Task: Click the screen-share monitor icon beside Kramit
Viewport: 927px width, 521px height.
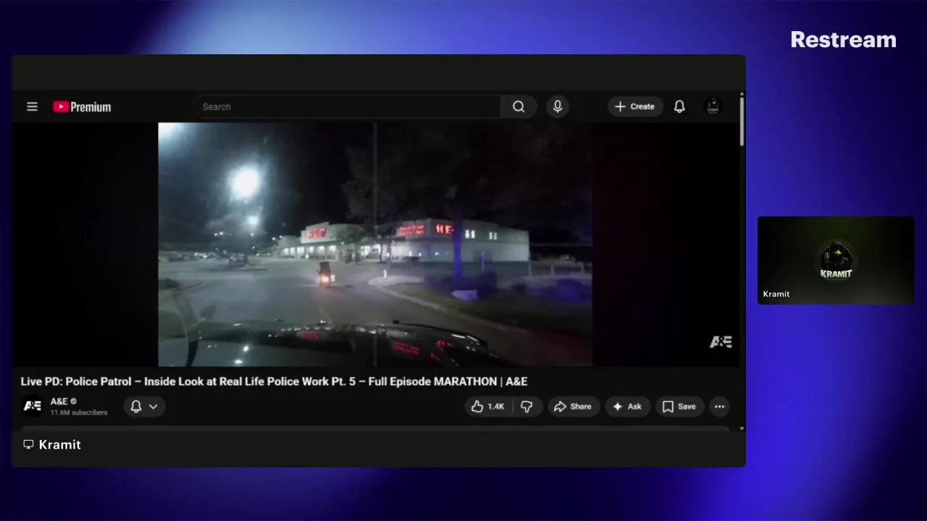Action: tap(28, 444)
